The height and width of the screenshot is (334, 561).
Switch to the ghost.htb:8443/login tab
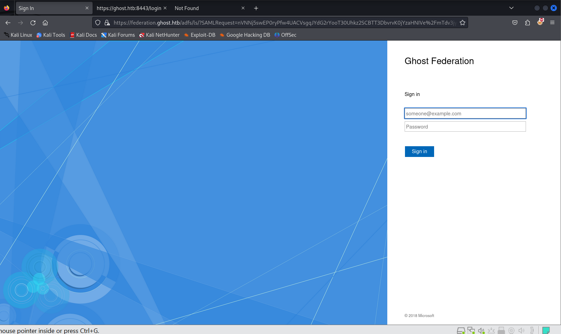[132, 8]
